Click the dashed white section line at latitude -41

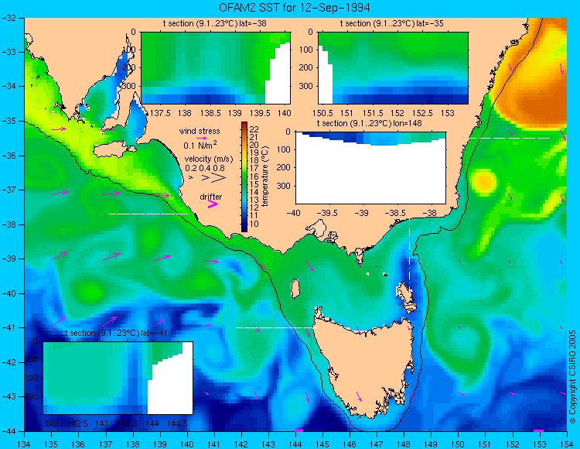(x=276, y=327)
